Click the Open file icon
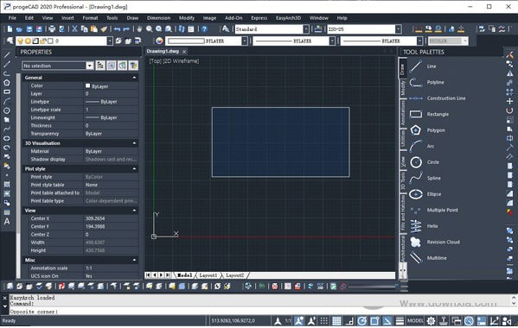The height and width of the screenshot is (328, 518). coord(19,29)
